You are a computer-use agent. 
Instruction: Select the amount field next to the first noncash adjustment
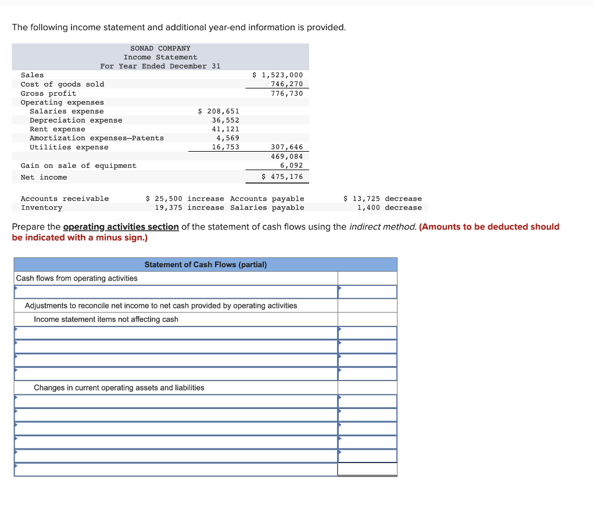[367, 332]
